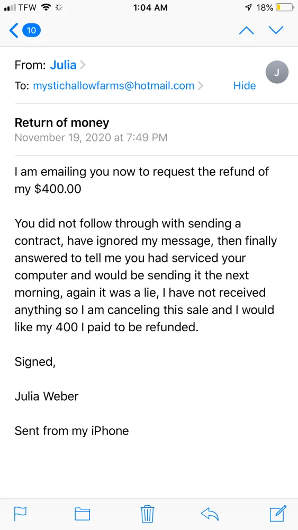This screenshot has height=530, width=298.
Task: Delete email with the trash icon
Action: coord(148,514)
